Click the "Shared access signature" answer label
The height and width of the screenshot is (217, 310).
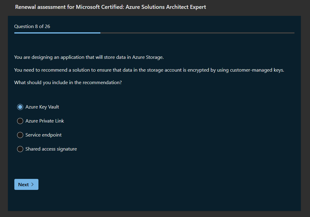coord(51,149)
